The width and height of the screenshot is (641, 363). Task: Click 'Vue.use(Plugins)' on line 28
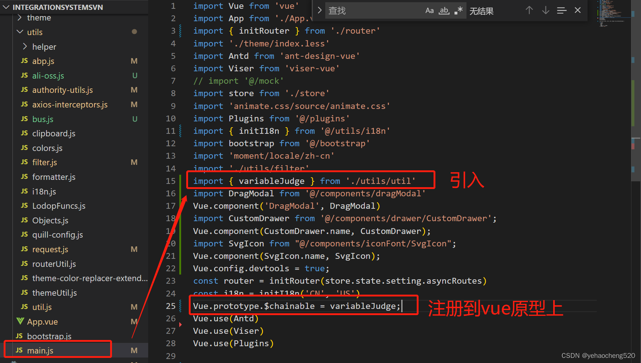point(233,344)
